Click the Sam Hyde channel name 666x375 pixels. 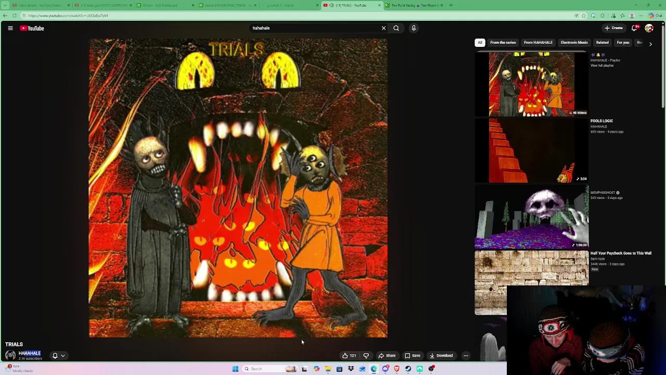[x=598, y=259]
